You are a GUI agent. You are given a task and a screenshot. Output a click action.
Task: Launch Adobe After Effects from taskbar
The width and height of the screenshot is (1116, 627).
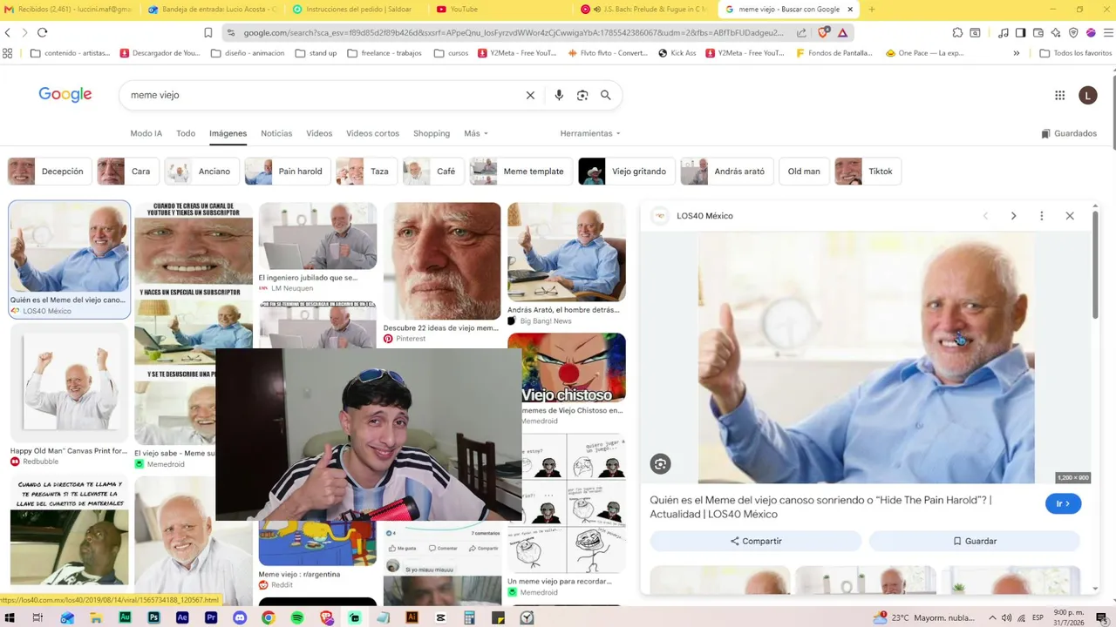pyautogui.click(x=182, y=617)
